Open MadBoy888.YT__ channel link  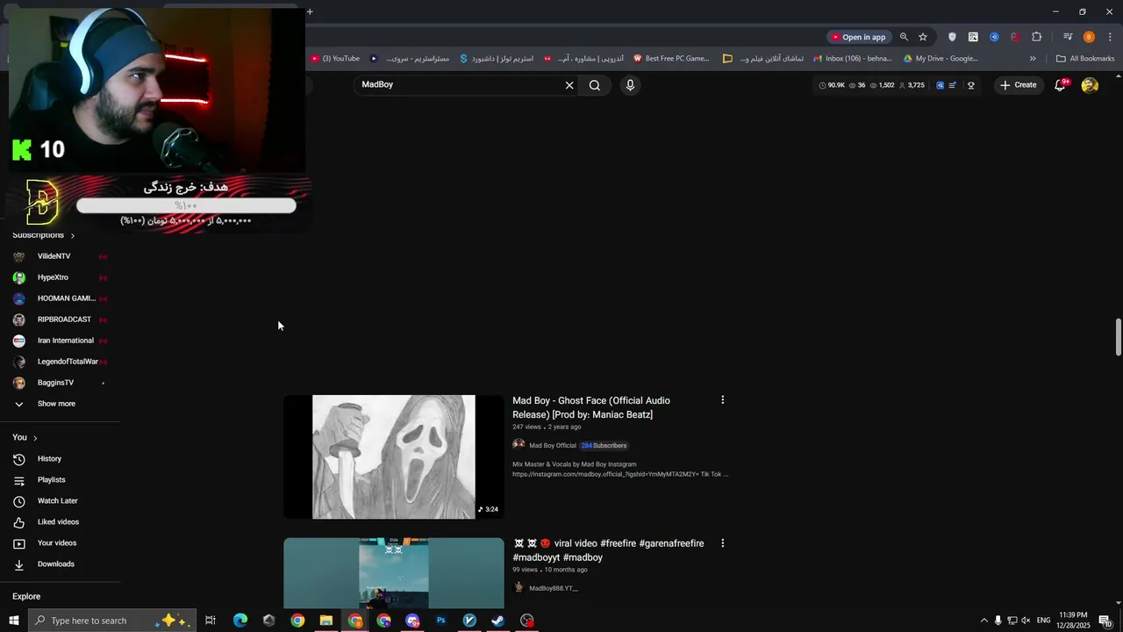[x=554, y=588]
